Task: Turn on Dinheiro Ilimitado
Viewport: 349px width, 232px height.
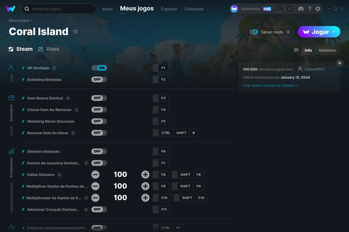Action: tap(99, 151)
